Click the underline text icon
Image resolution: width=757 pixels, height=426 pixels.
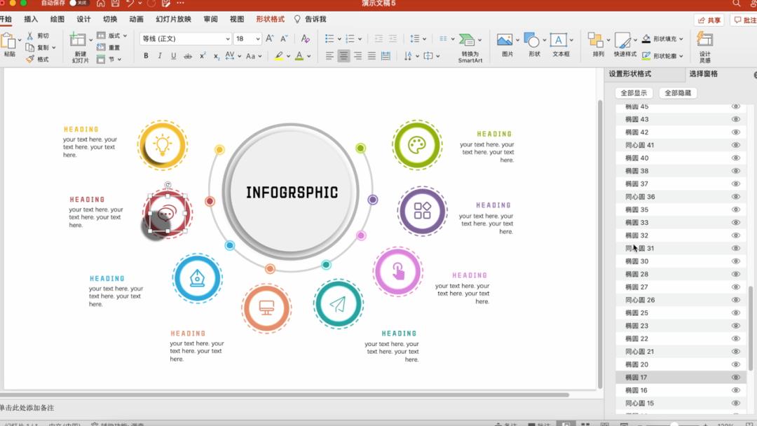tap(173, 56)
